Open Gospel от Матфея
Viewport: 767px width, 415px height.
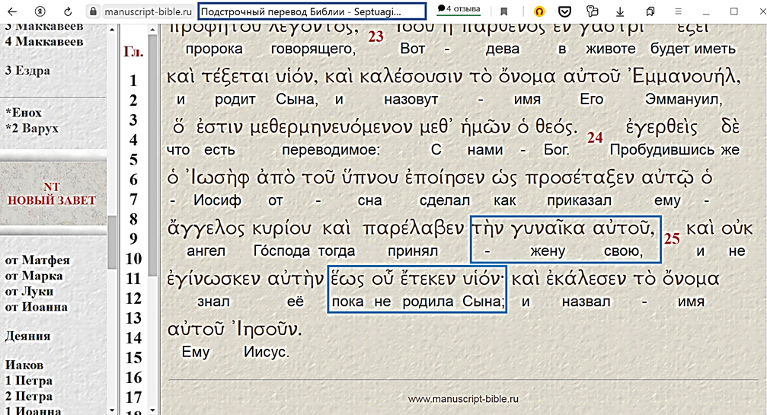click(x=37, y=260)
